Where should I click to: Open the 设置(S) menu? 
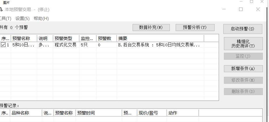tap(23, 19)
